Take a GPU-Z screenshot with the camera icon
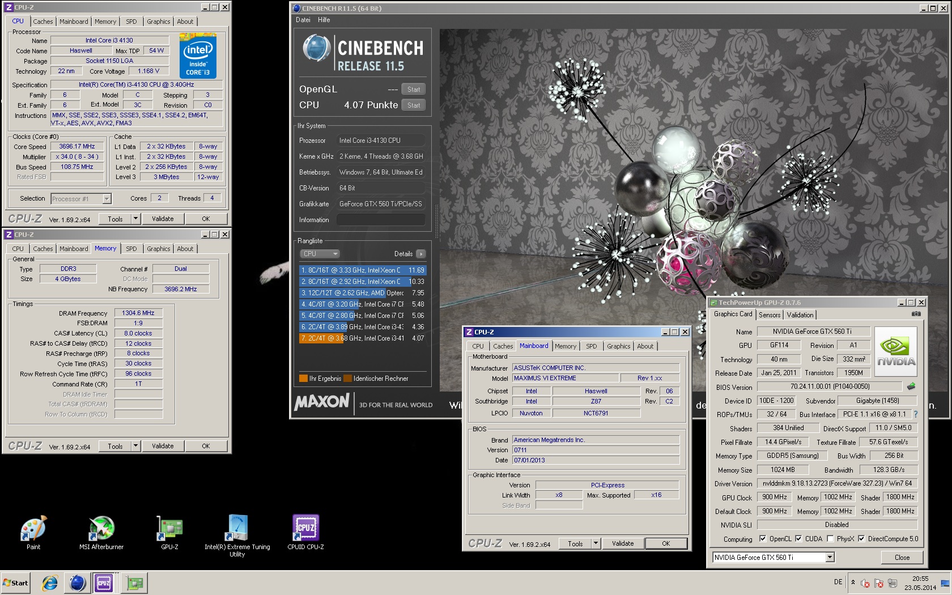The height and width of the screenshot is (595, 952). (x=916, y=314)
